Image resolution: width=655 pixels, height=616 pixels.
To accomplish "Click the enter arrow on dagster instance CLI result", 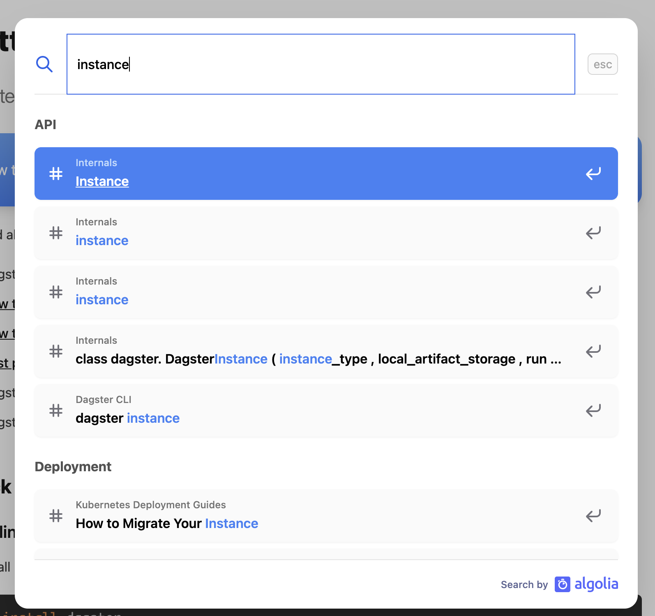I will pos(593,410).
